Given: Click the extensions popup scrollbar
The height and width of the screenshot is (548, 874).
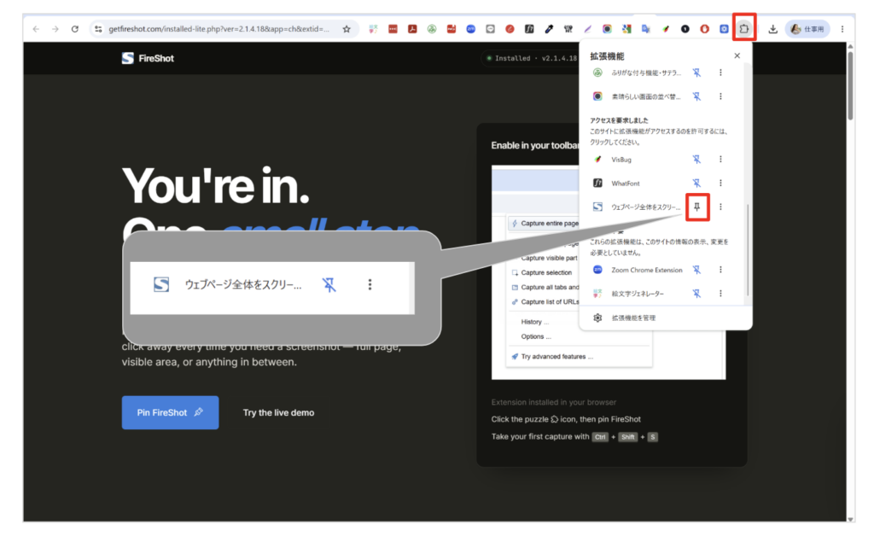Looking at the screenshot, I should (x=748, y=251).
